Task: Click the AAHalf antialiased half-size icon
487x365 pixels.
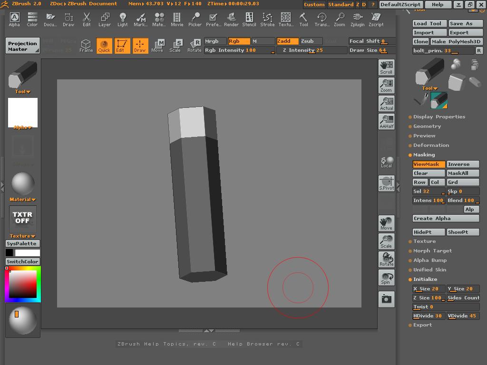Action: pos(386,122)
